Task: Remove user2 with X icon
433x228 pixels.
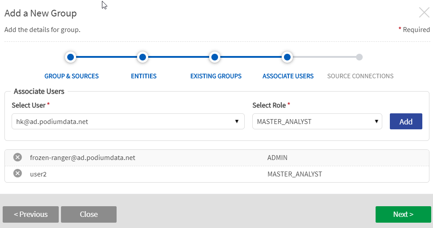Action: tap(17, 173)
